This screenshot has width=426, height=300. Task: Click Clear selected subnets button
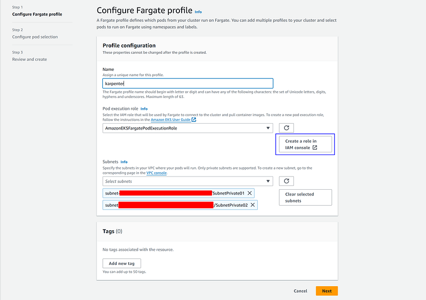click(x=305, y=198)
